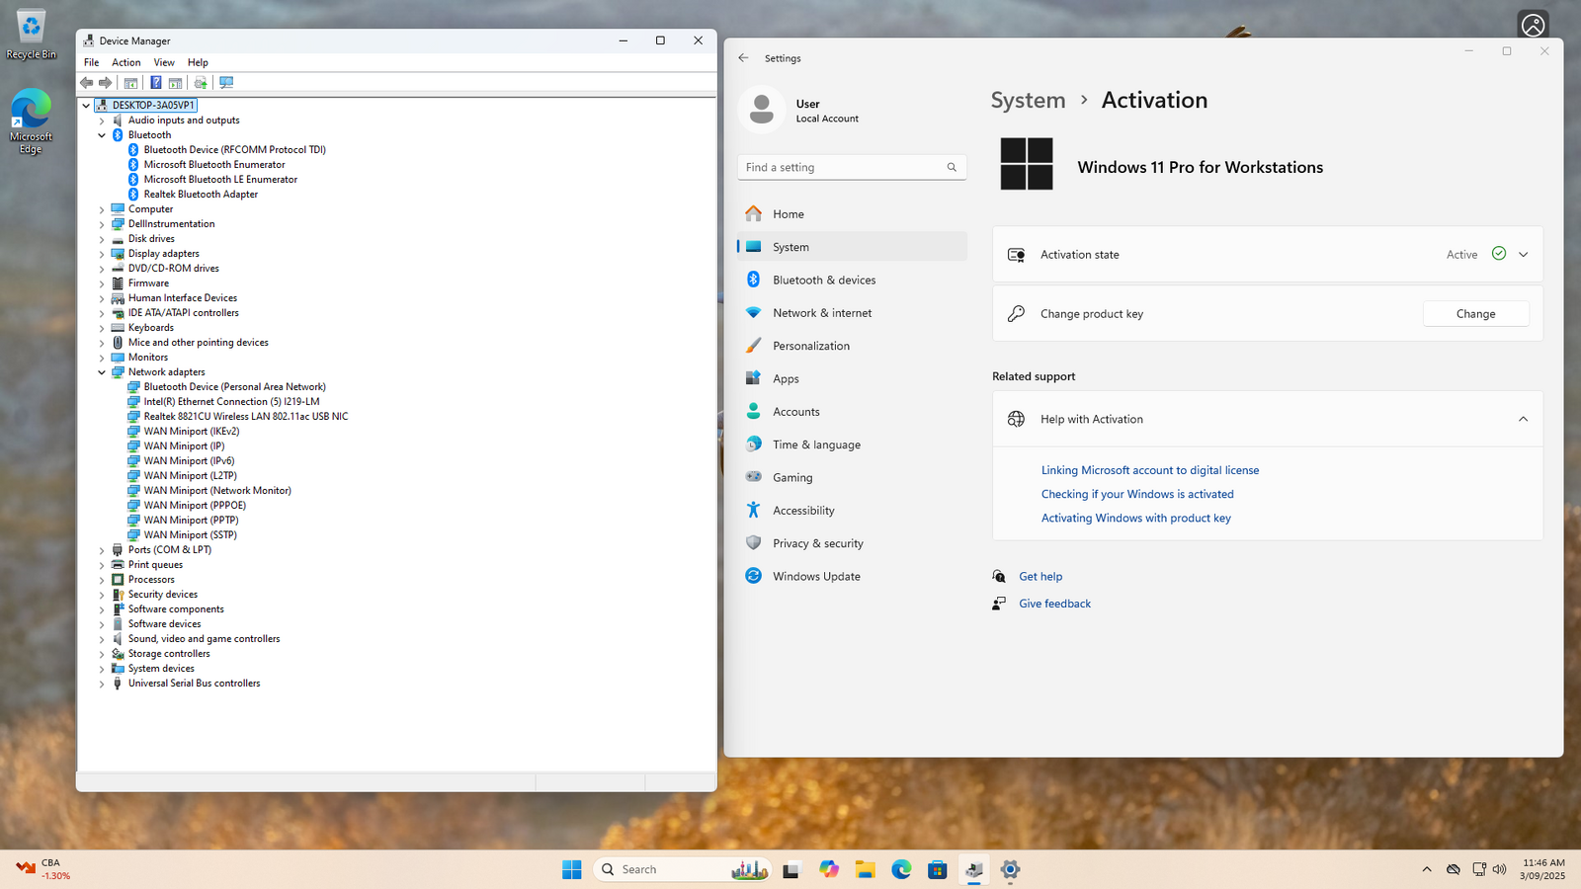The width and height of the screenshot is (1581, 889).
Task: Select WAN Miniport (PPPOE) adapter
Action: [195, 506]
